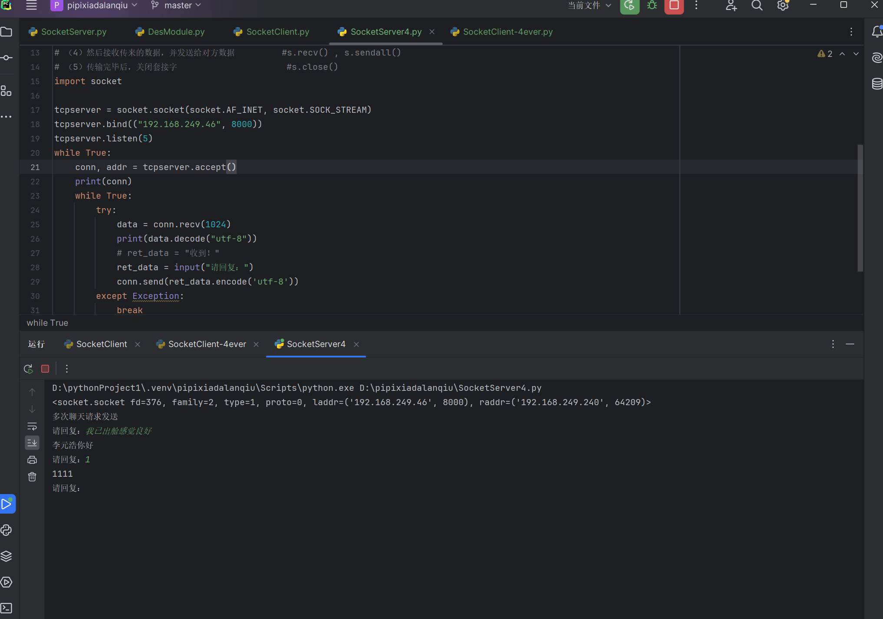Close the SocketServer4.py editor tab

(x=432, y=32)
